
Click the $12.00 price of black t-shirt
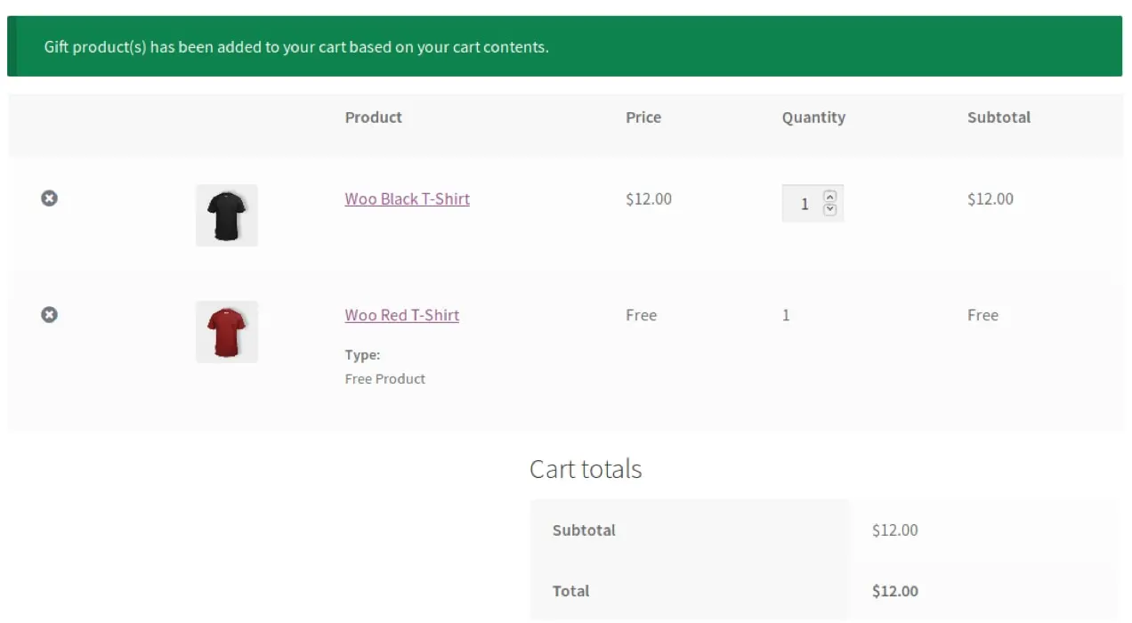click(648, 198)
